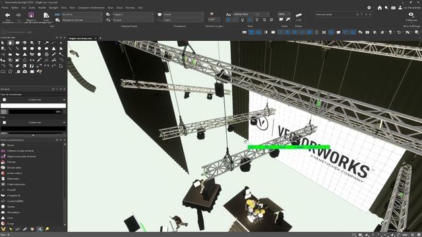Open the Édition menu

pos(15,8)
